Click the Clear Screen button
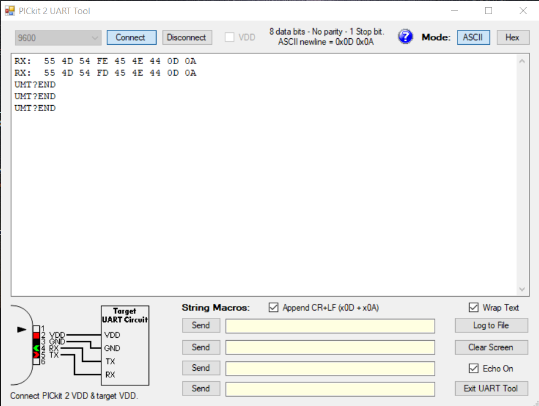The image size is (539, 406). 491,347
